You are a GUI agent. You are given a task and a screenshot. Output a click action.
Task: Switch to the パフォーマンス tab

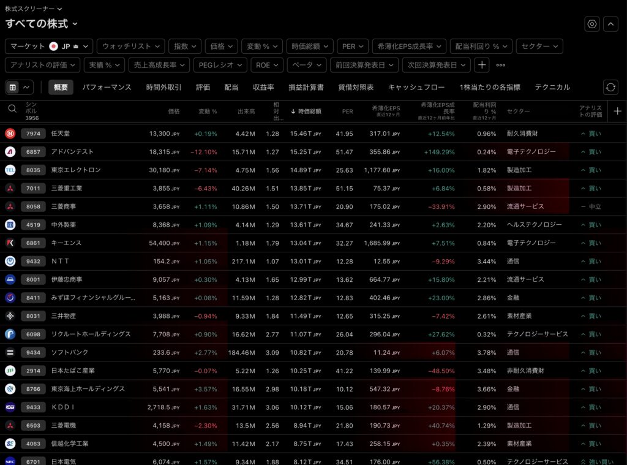pos(107,88)
